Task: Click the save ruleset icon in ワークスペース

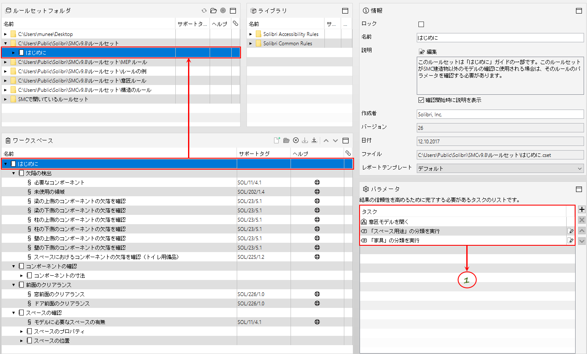Action: (305, 140)
